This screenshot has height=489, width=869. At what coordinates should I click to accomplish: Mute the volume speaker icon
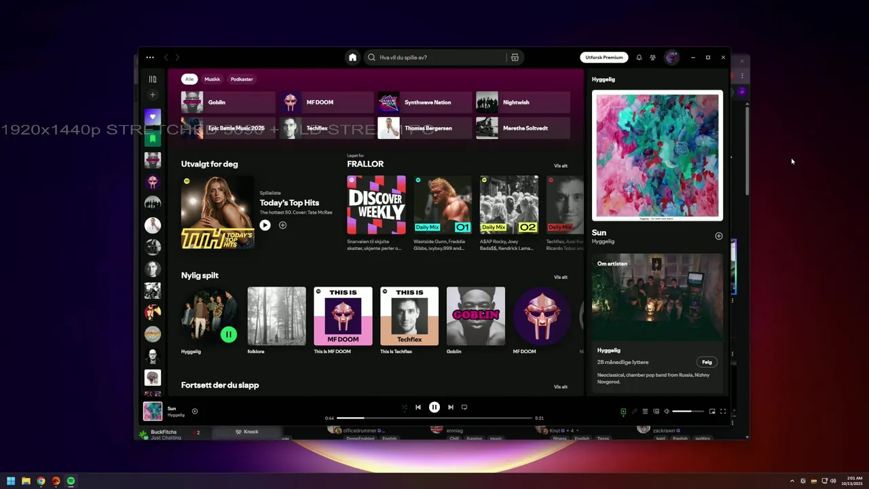667,412
